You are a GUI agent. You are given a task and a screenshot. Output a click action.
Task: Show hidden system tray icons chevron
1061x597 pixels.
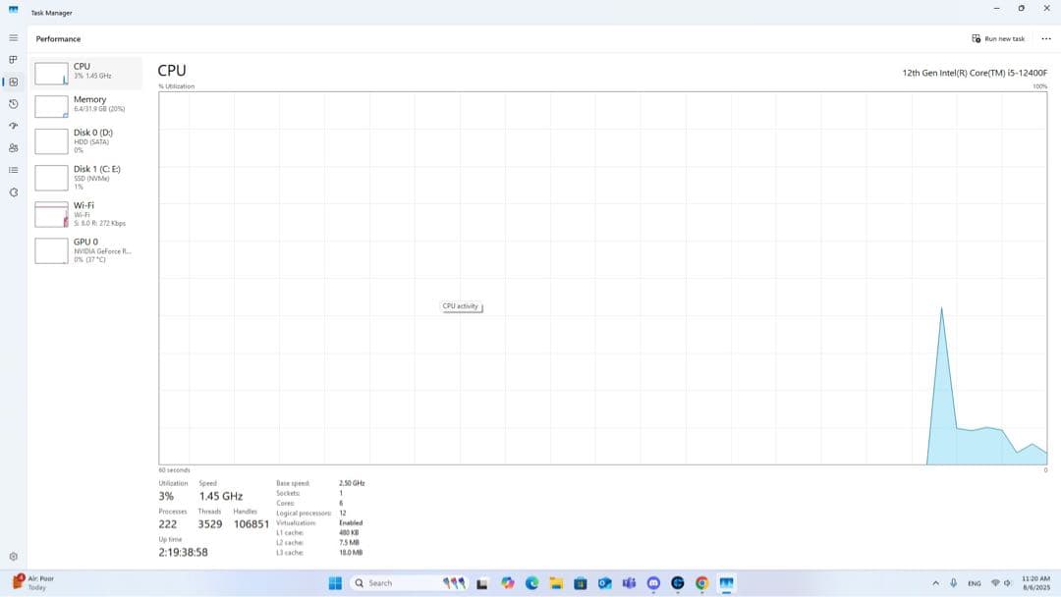coord(935,583)
